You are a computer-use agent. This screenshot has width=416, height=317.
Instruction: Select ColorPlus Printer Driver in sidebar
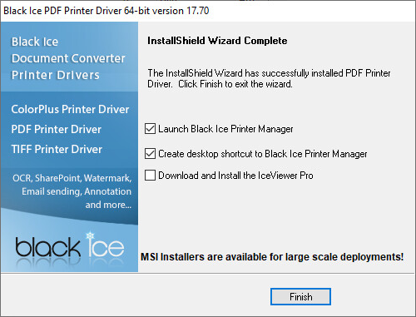70,109
